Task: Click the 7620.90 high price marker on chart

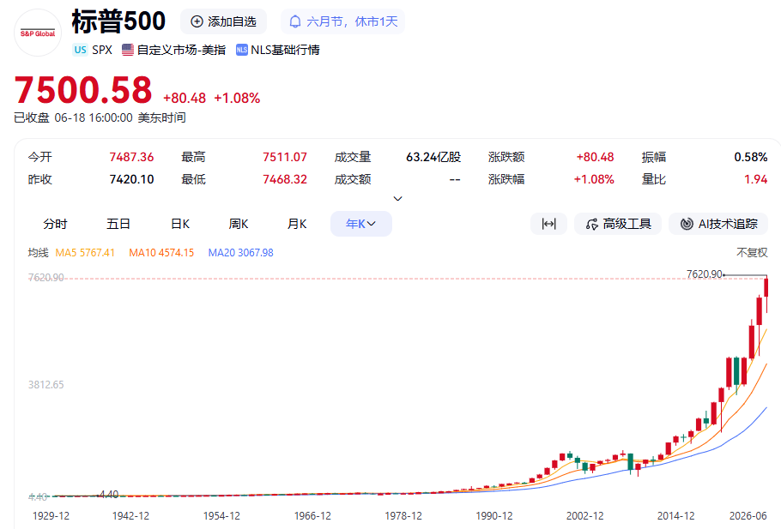Action: coord(705,274)
